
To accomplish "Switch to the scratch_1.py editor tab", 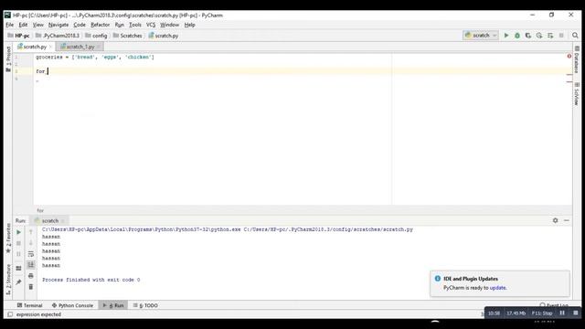I will click(80, 47).
